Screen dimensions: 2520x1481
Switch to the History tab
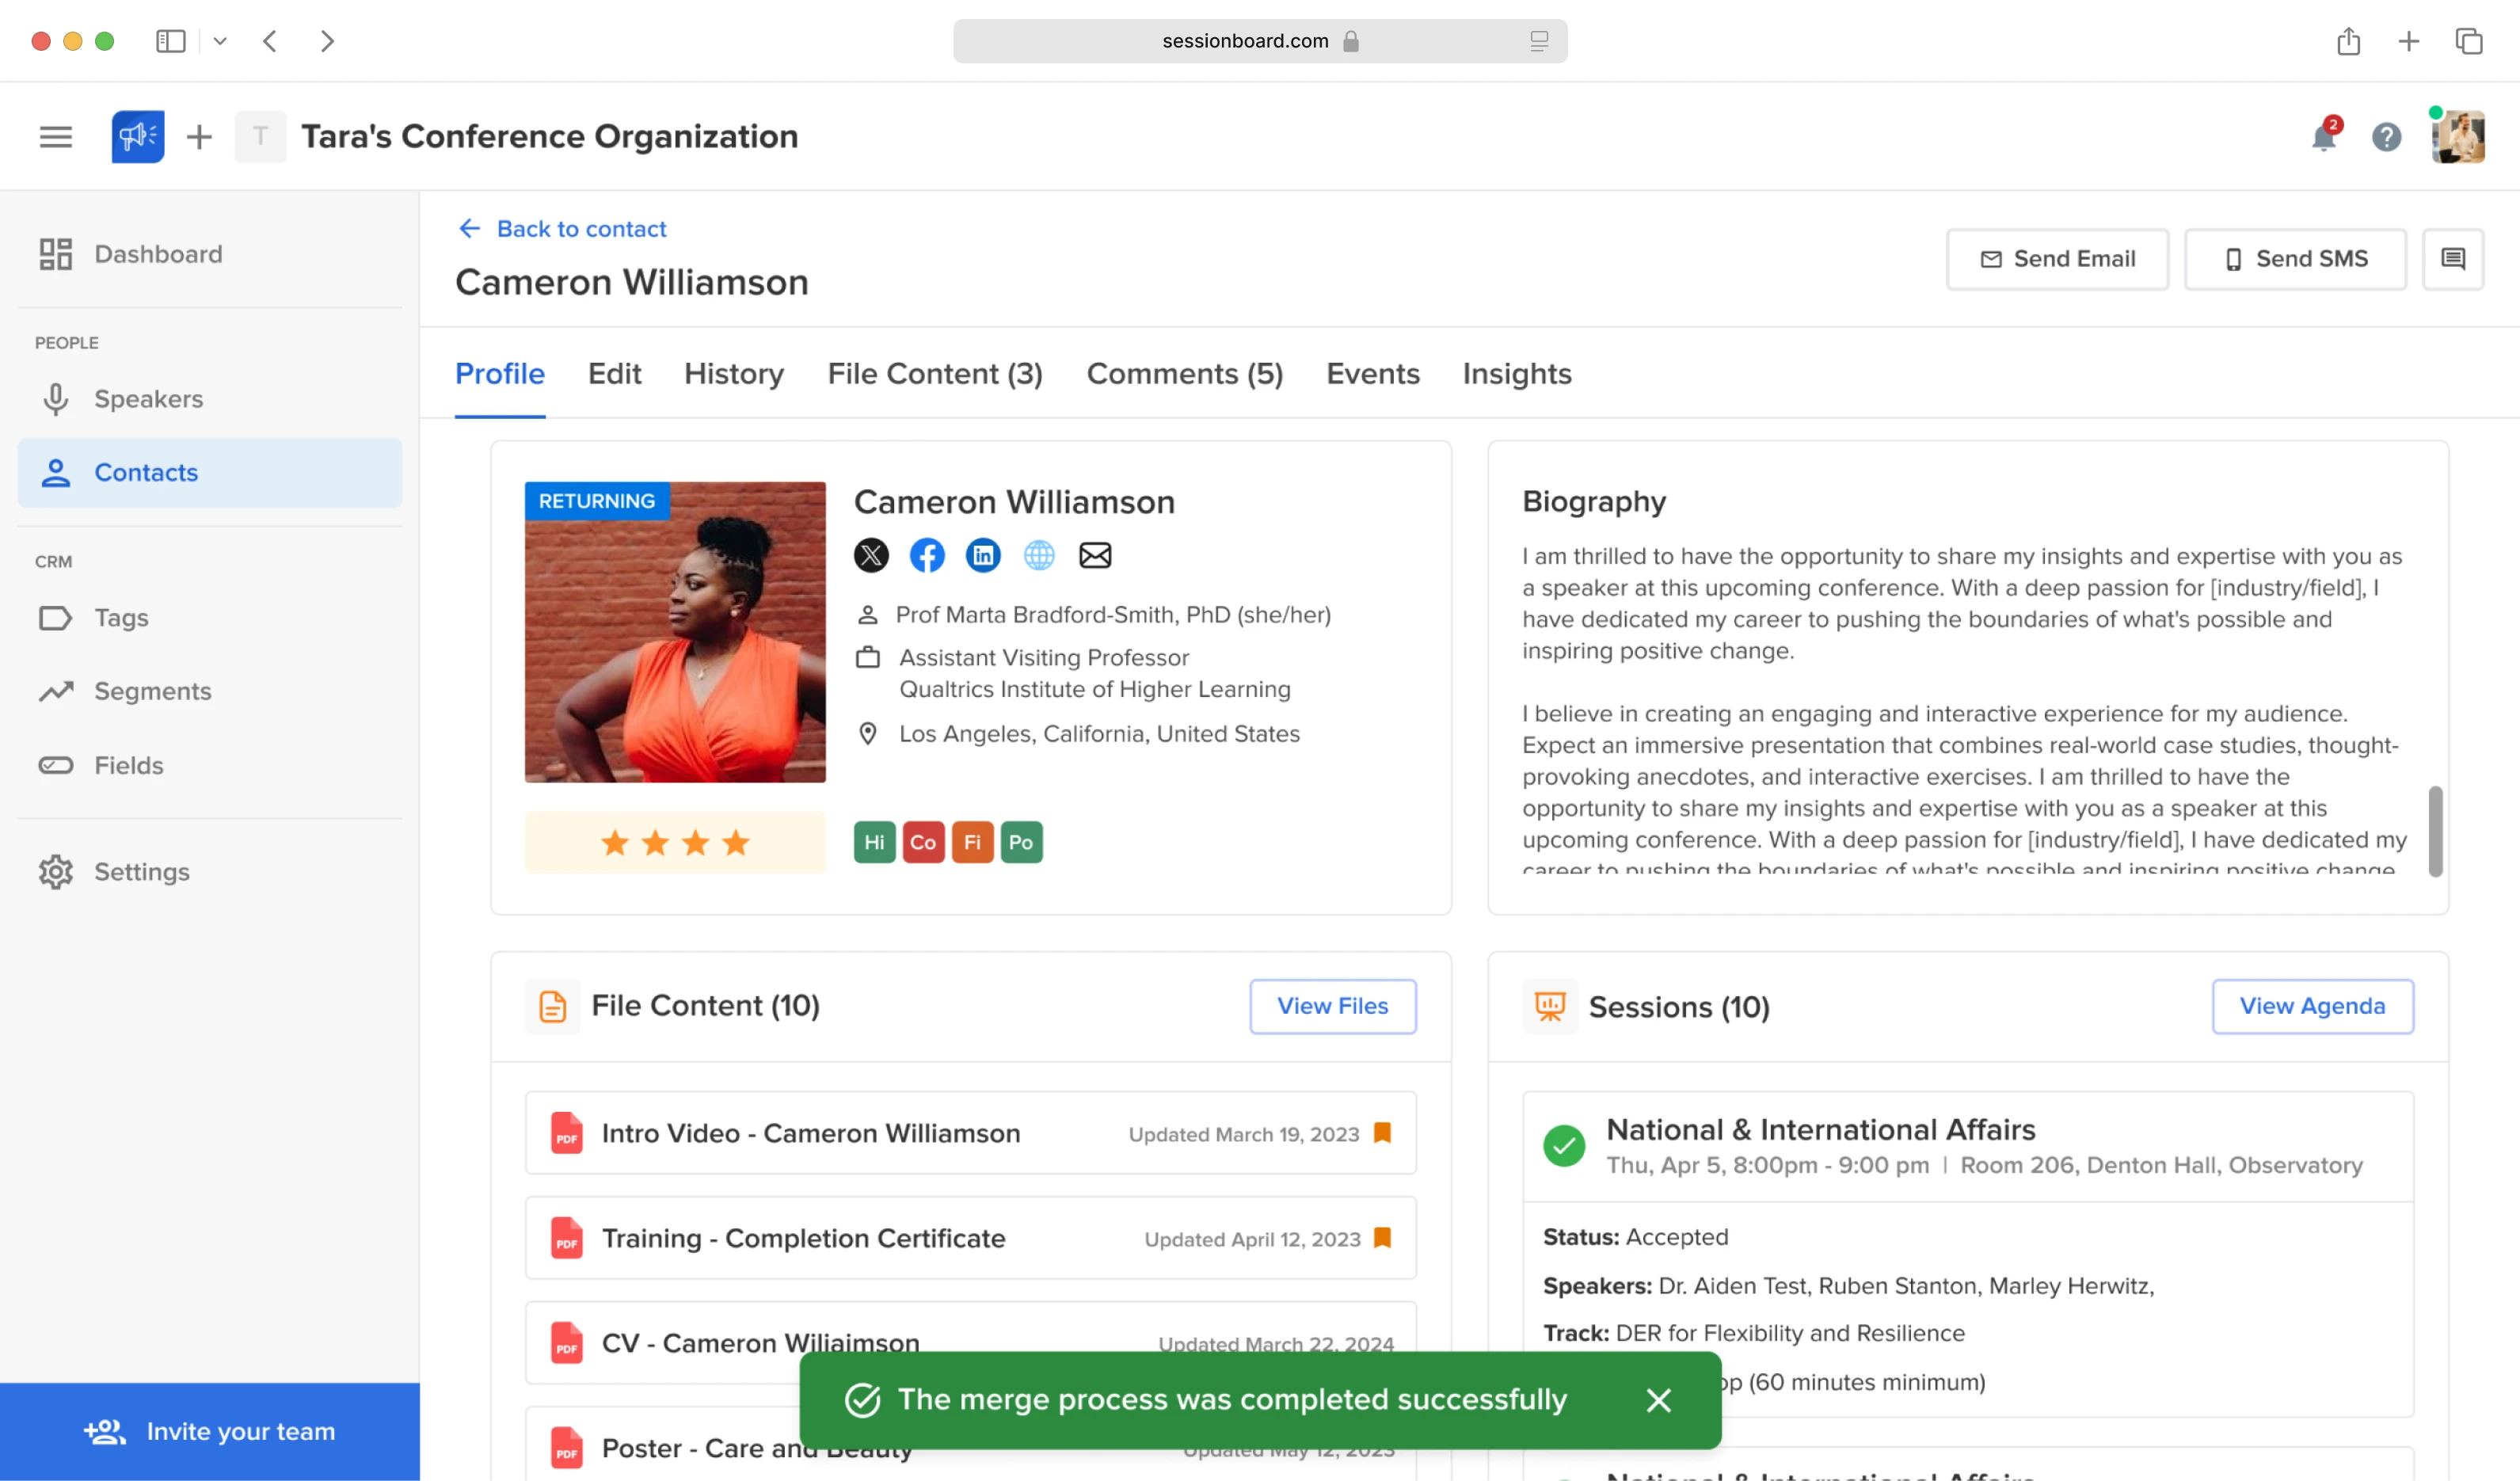pos(734,374)
